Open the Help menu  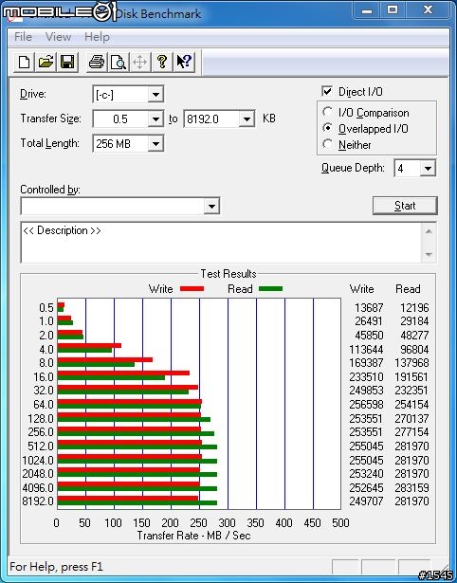click(97, 37)
